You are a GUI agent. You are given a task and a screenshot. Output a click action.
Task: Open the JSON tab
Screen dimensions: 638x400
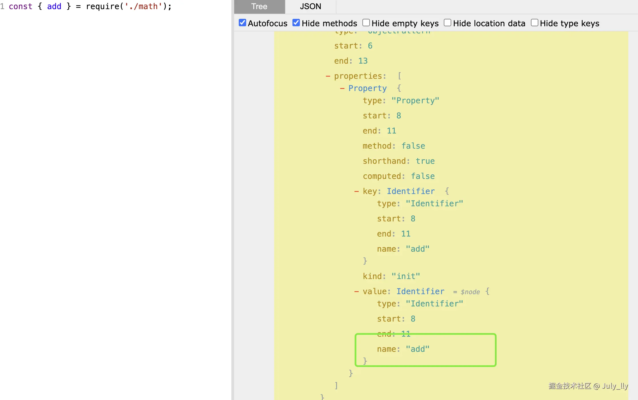[310, 7]
